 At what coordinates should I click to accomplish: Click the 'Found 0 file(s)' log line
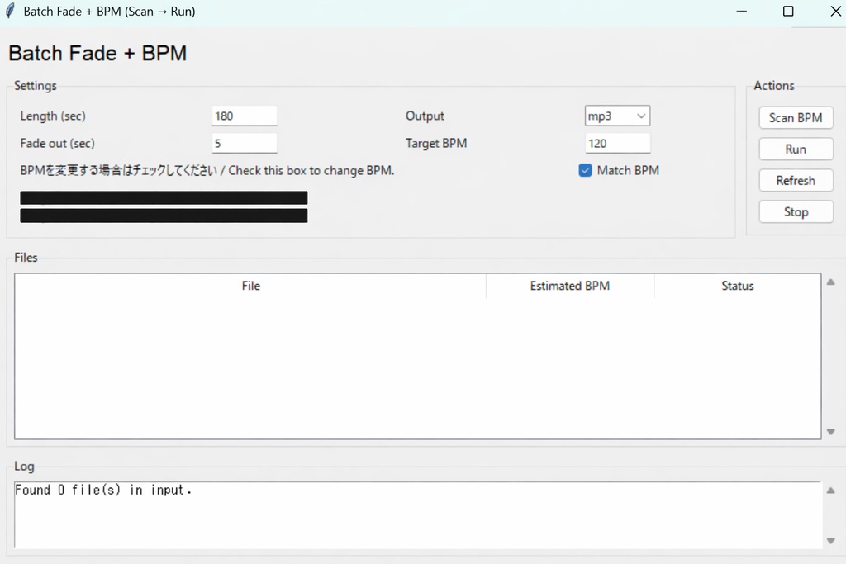click(103, 489)
